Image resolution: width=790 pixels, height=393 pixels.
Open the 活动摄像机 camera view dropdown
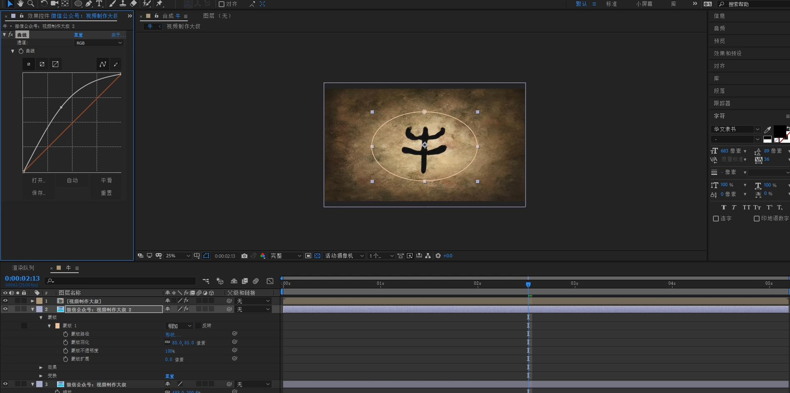click(x=344, y=256)
